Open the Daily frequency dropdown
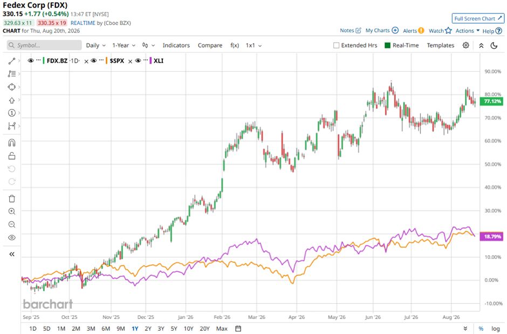507x334 pixels. [95, 45]
